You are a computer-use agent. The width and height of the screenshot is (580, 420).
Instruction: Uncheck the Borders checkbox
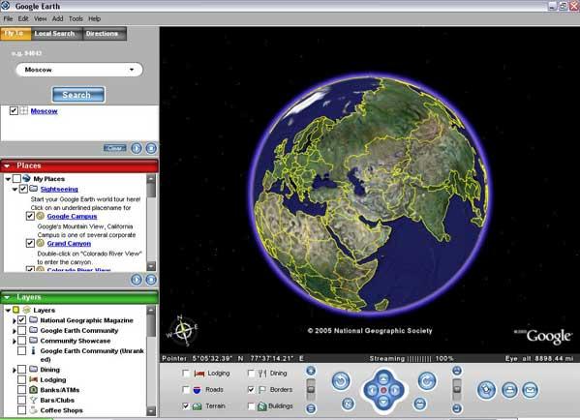coord(251,390)
